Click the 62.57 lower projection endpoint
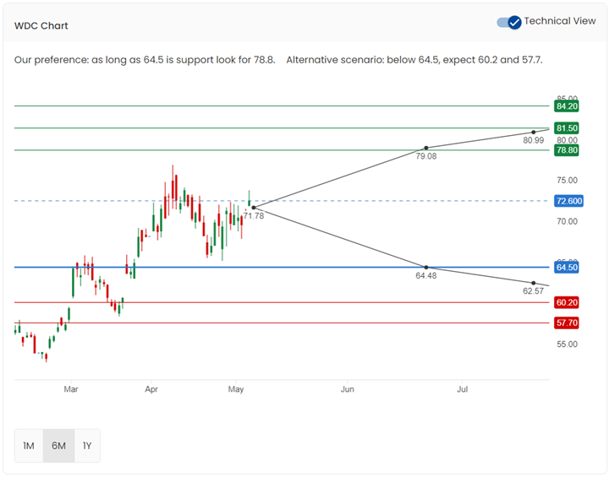 pos(533,283)
